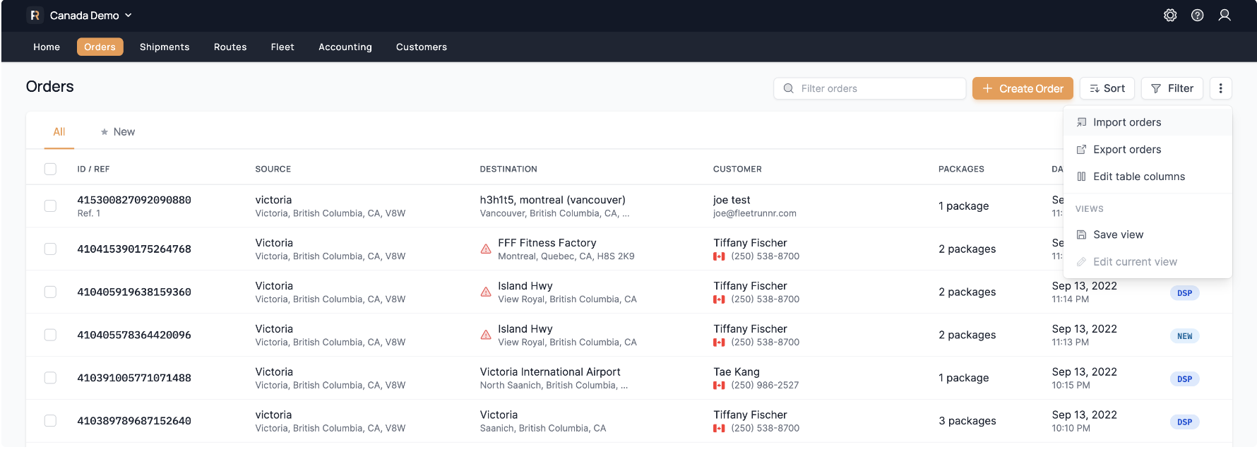Check the box for order 410391005771071488
This screenshot has width=1257, height=452.
[50, 378]
